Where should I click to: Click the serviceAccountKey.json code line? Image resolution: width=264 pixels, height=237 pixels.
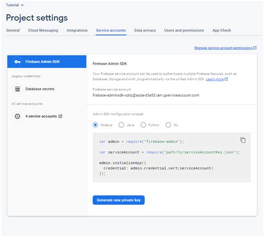coord(170,152)
